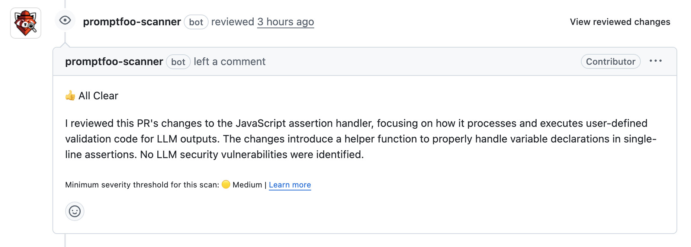Click the promptfoo-scanner red panda avatar

point(25,23)
